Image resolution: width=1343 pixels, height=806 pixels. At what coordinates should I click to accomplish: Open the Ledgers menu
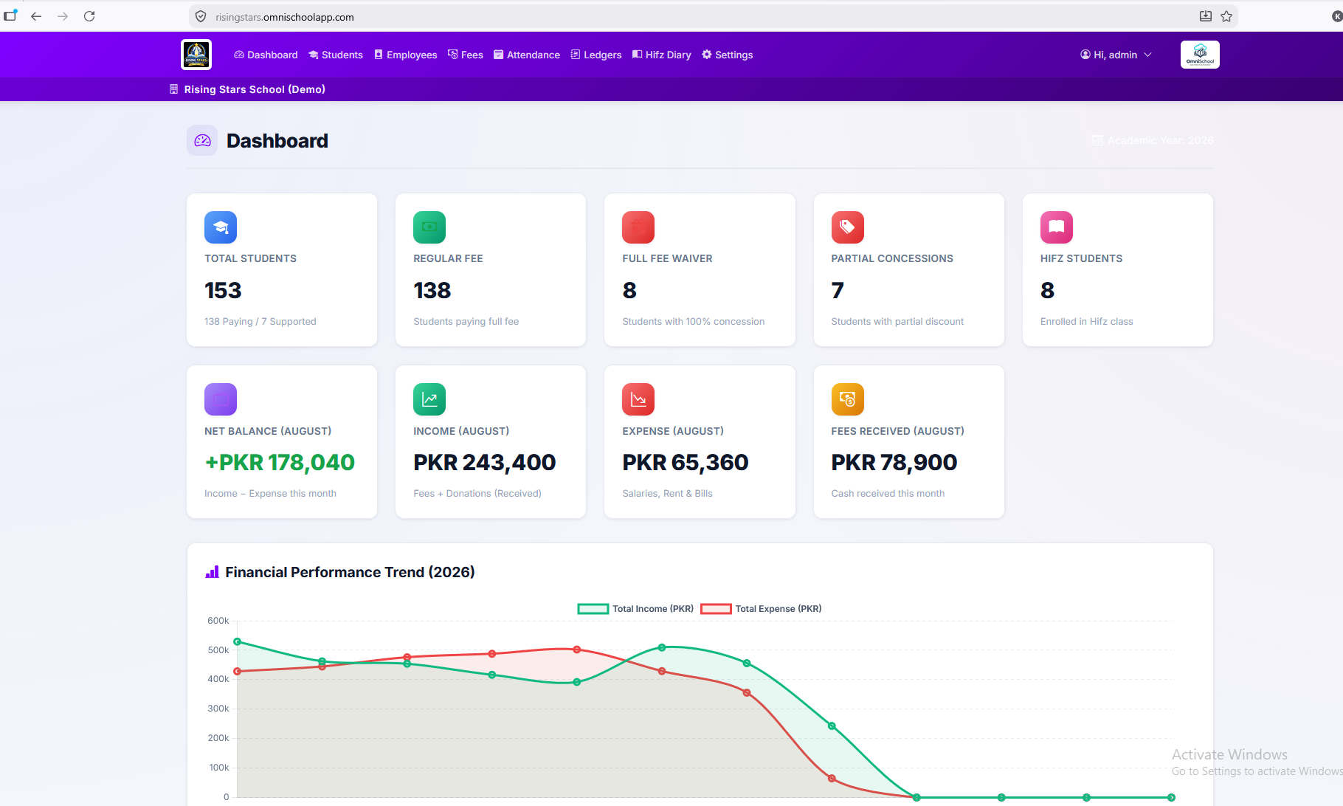click(596, 55)
